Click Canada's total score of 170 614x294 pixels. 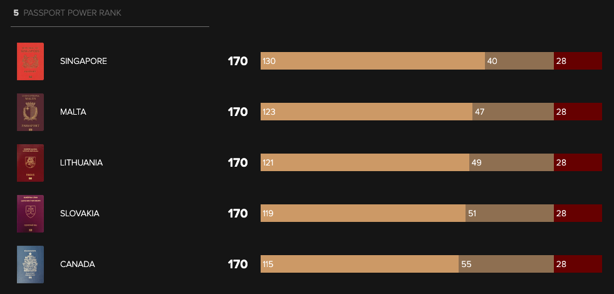(238, 265)
